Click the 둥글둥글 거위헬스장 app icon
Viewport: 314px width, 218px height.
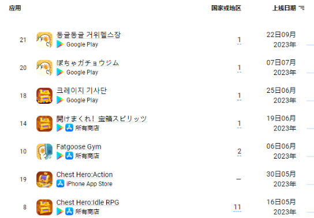[44, 40]
